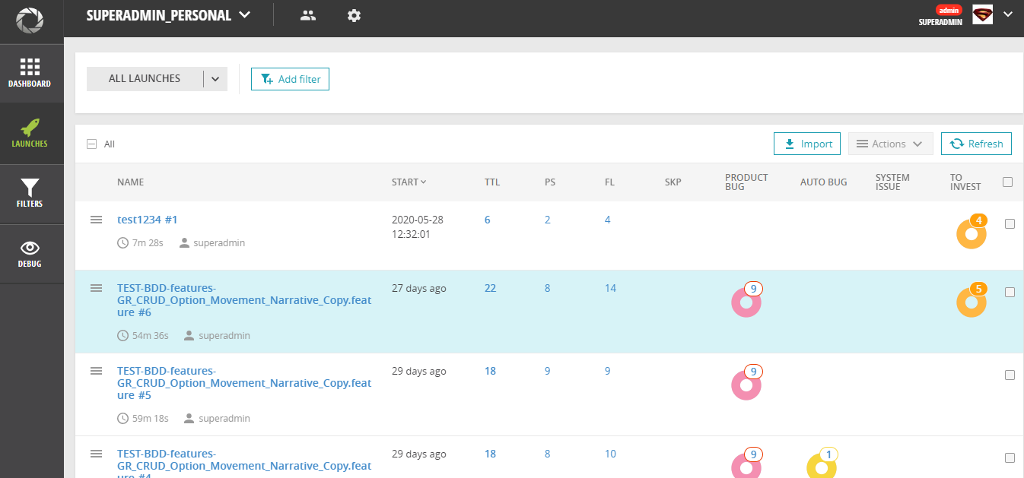The width and height of the screenshot is (1024, 478).
Task: Click start time 2020-05-28 12:32:01
Action: click(x=418, y=226)
